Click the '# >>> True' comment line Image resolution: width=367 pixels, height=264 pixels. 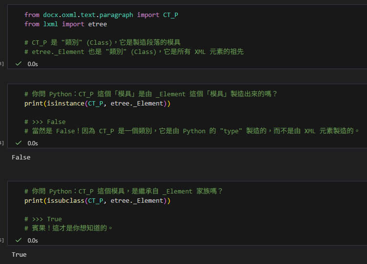(x=43, y=219)
